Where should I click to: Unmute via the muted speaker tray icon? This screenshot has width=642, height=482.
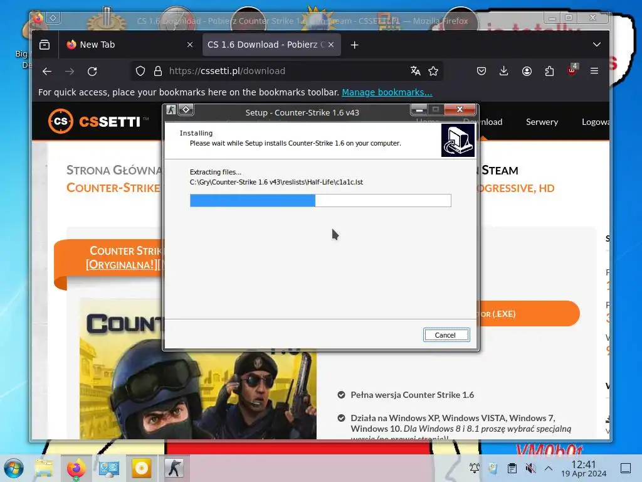click(x=530, y=468)
